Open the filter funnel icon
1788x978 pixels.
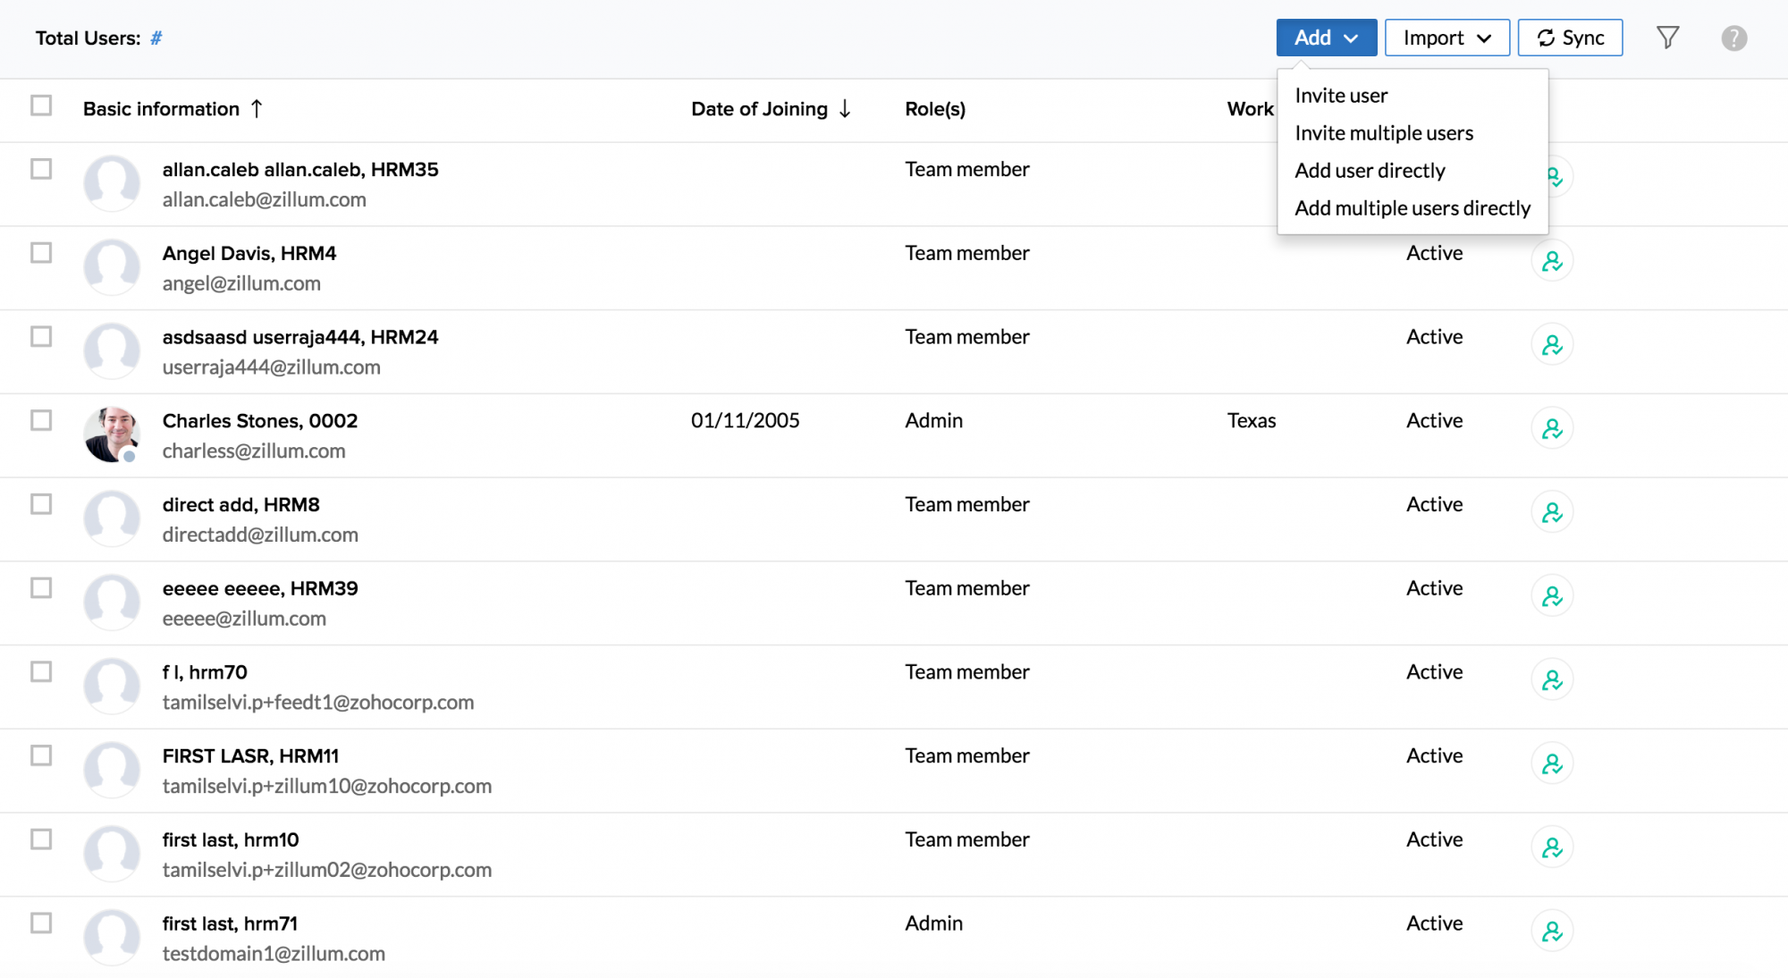(1667, 38)
